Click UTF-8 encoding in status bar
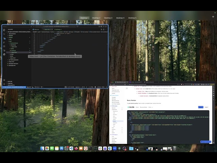This screenshot has height=163, width=217. tap(83, 87)
